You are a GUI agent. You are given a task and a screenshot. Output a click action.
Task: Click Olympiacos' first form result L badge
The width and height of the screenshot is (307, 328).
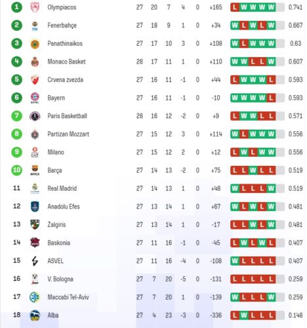coord(235,7)
